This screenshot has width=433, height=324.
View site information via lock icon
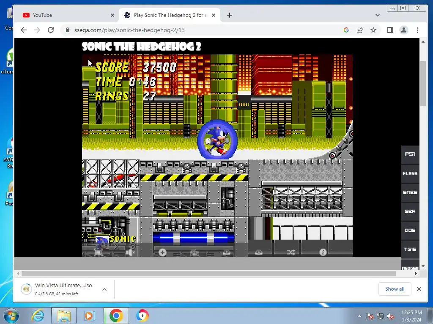[x=68, y=30]
